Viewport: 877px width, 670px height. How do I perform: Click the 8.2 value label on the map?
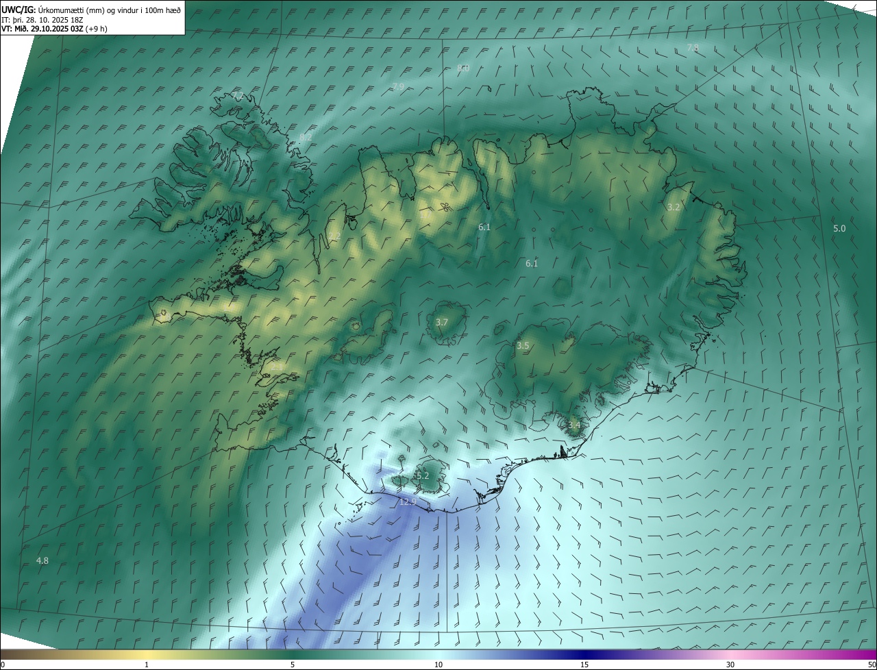306,137
